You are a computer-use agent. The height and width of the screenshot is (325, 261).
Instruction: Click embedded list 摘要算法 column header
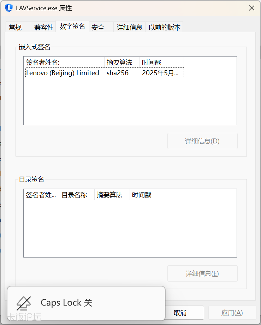122,62
